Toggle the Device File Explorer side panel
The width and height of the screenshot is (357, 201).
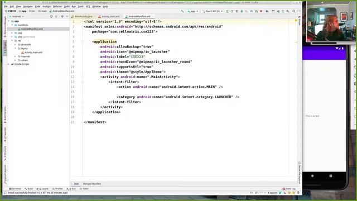coord(300,173)
